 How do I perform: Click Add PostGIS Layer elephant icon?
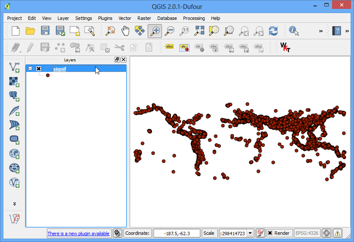click(14, 96)
